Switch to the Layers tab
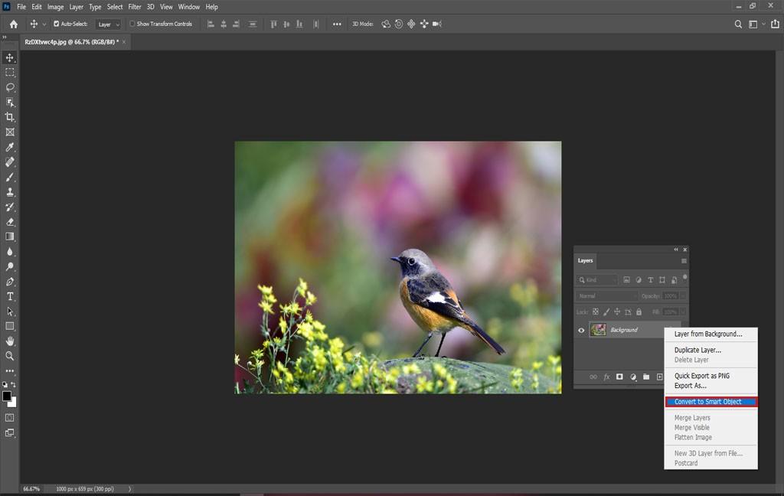Image resolution: width=784 pixels, height=496 pixels. [x=585, y=260]
